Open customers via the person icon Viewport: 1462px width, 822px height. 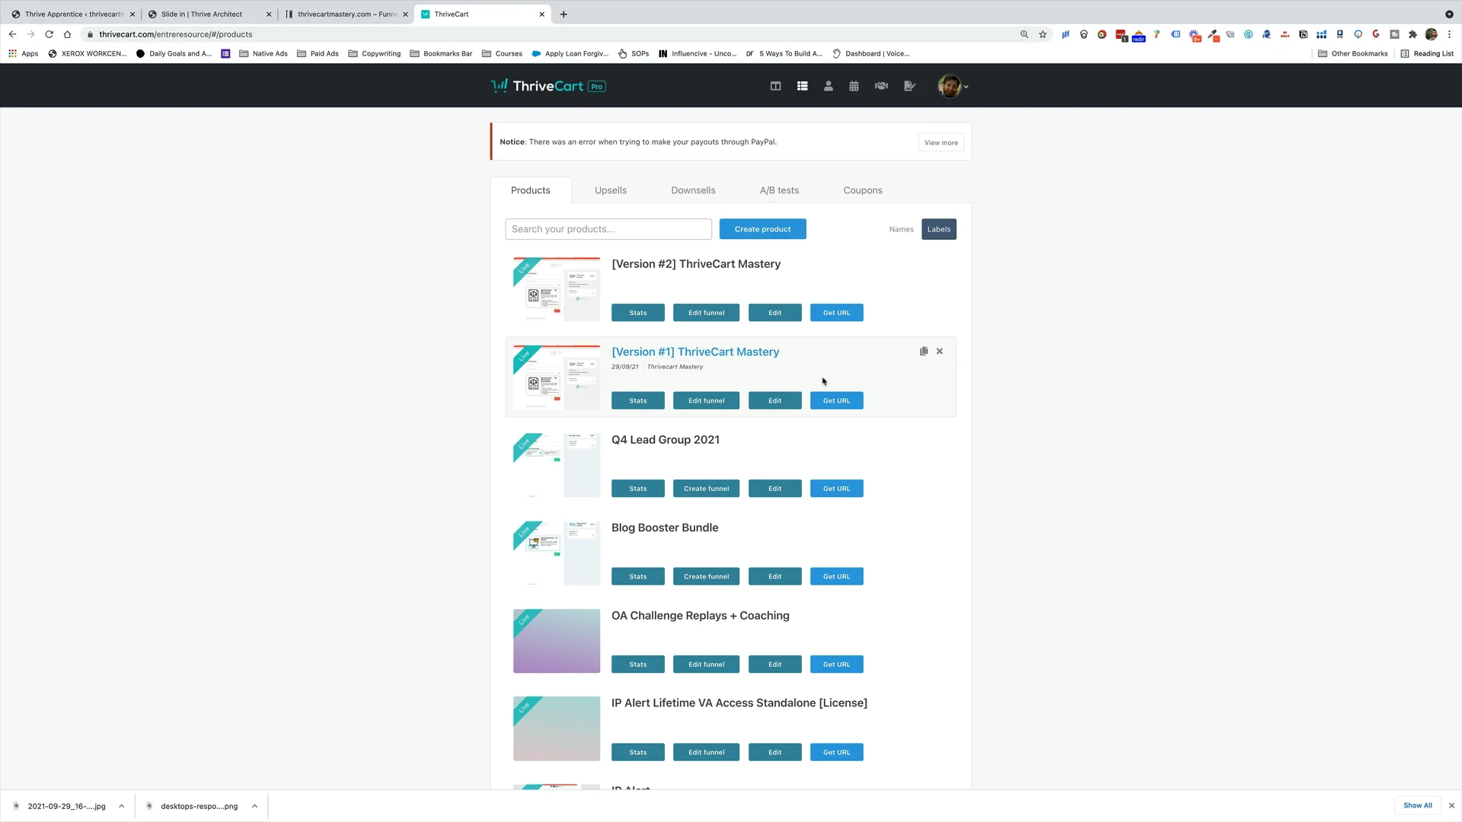(x=828, y=86)
